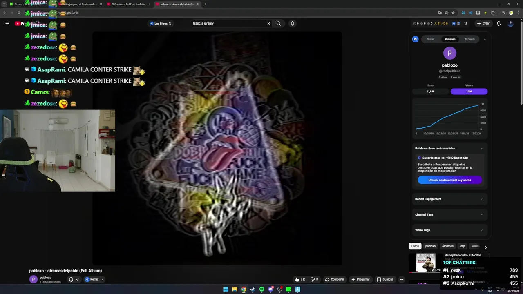
Task: Click the Compartir share button
Action: tap(334, 279)
